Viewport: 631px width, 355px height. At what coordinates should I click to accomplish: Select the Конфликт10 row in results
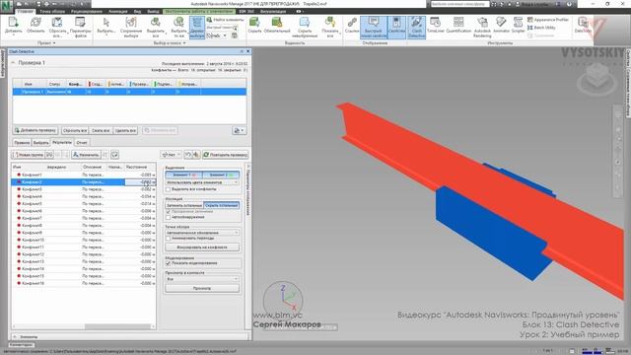[x=83, y=240]
